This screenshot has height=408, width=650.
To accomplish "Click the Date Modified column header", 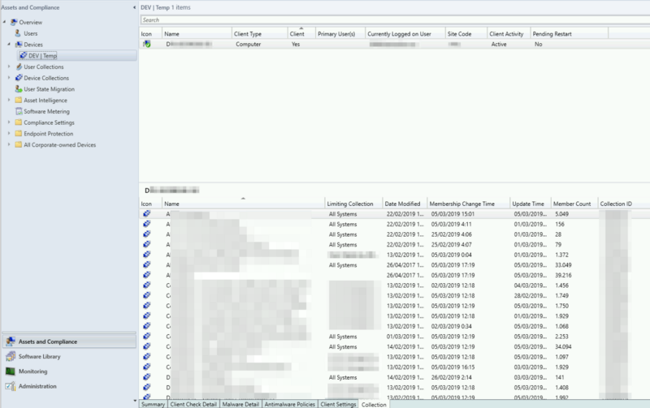I will click(405, 204).
